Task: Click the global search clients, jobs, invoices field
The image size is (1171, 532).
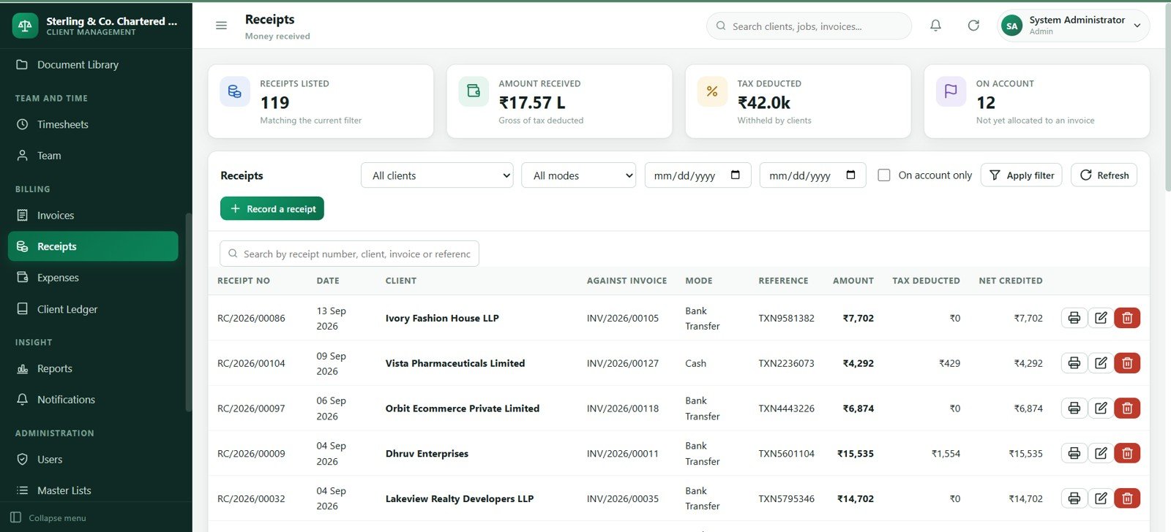Action: pos(809,26)
